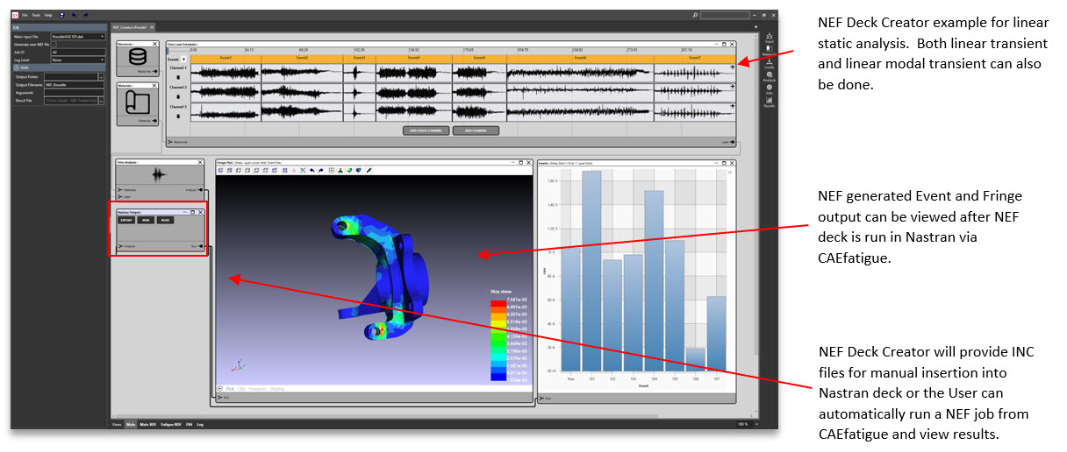Click the EXPORT button in Nastran Output
The height and width of the screenshot is (452, 1067).
click(127, 220)
